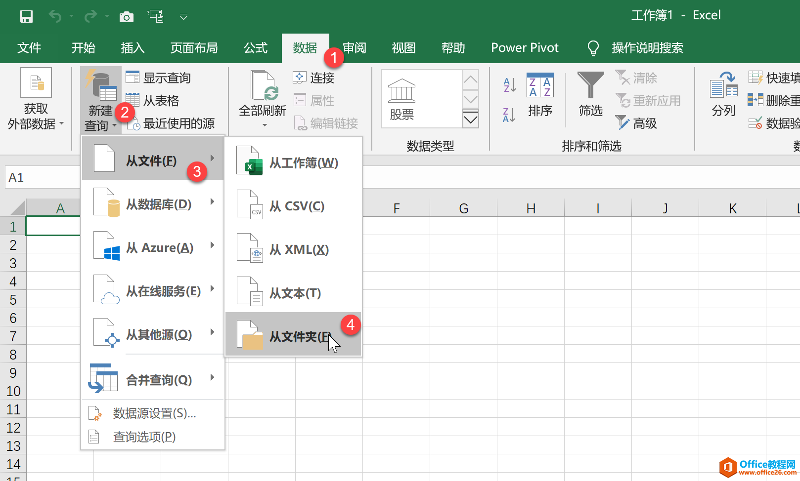Click the Filter funnel icon
Viewport: 800px width, 481px height.
pyautogui.click(x=590, y=85)
